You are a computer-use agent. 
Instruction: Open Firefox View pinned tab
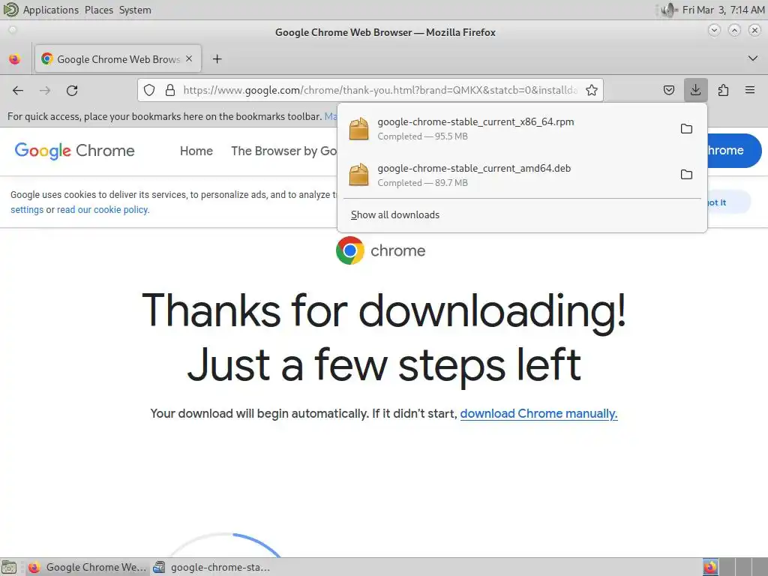tap(15, 59)
